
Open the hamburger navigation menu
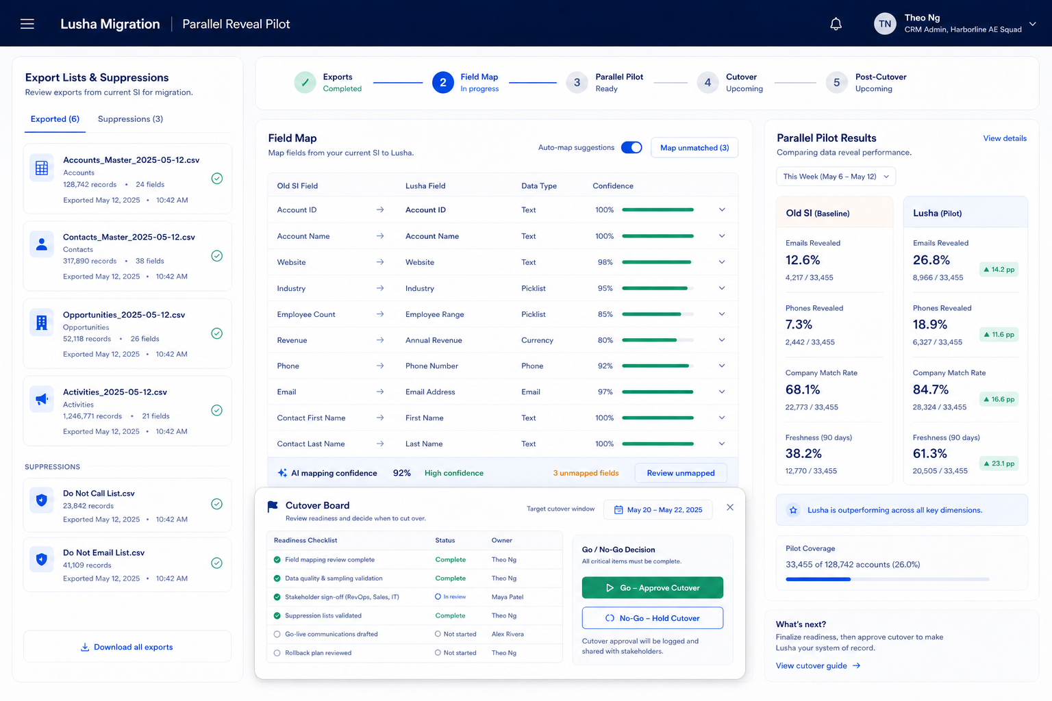click(27, 24)
